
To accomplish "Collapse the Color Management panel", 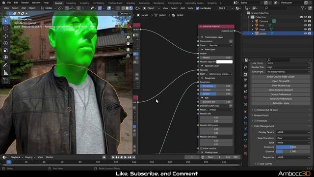I will tap(253, 126).
